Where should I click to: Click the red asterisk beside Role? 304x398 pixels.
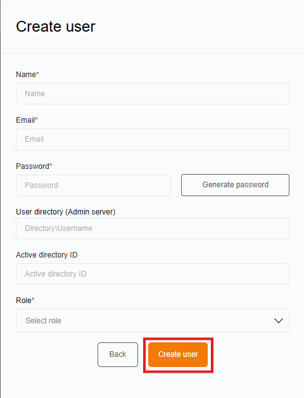tap(33, 299)
